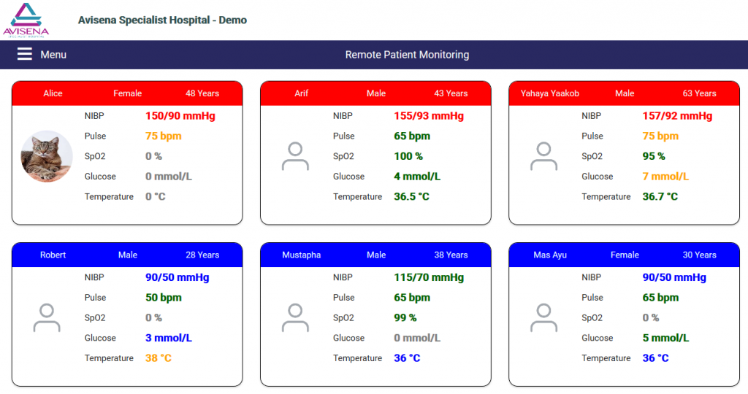Click Mustapha's SpO2 99 % reading
Image resolution: width=748 pixels, height=394 pixels.
point(405,318)
